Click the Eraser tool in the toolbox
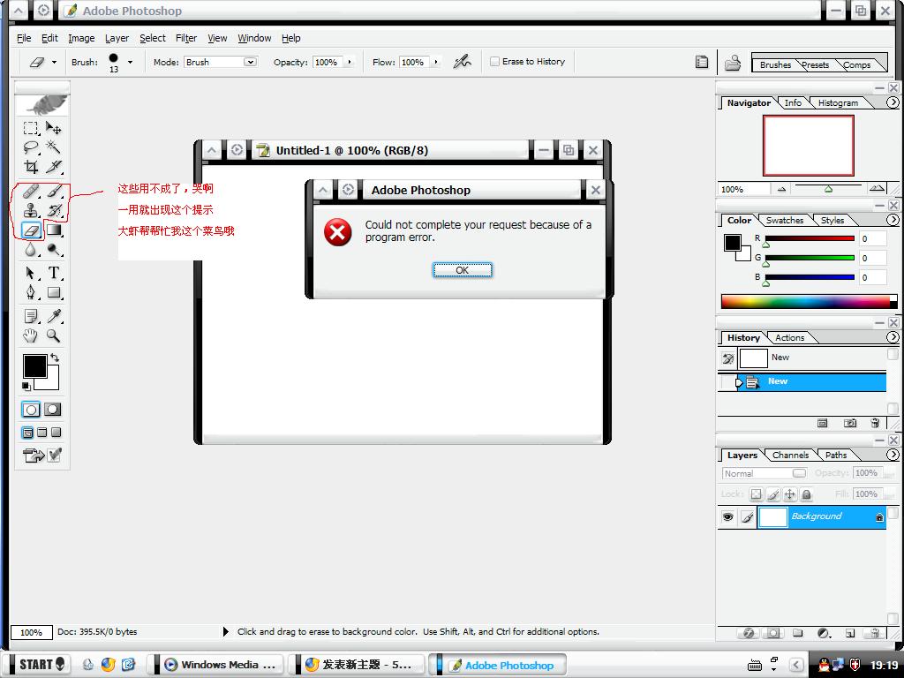 click(31, 230)
